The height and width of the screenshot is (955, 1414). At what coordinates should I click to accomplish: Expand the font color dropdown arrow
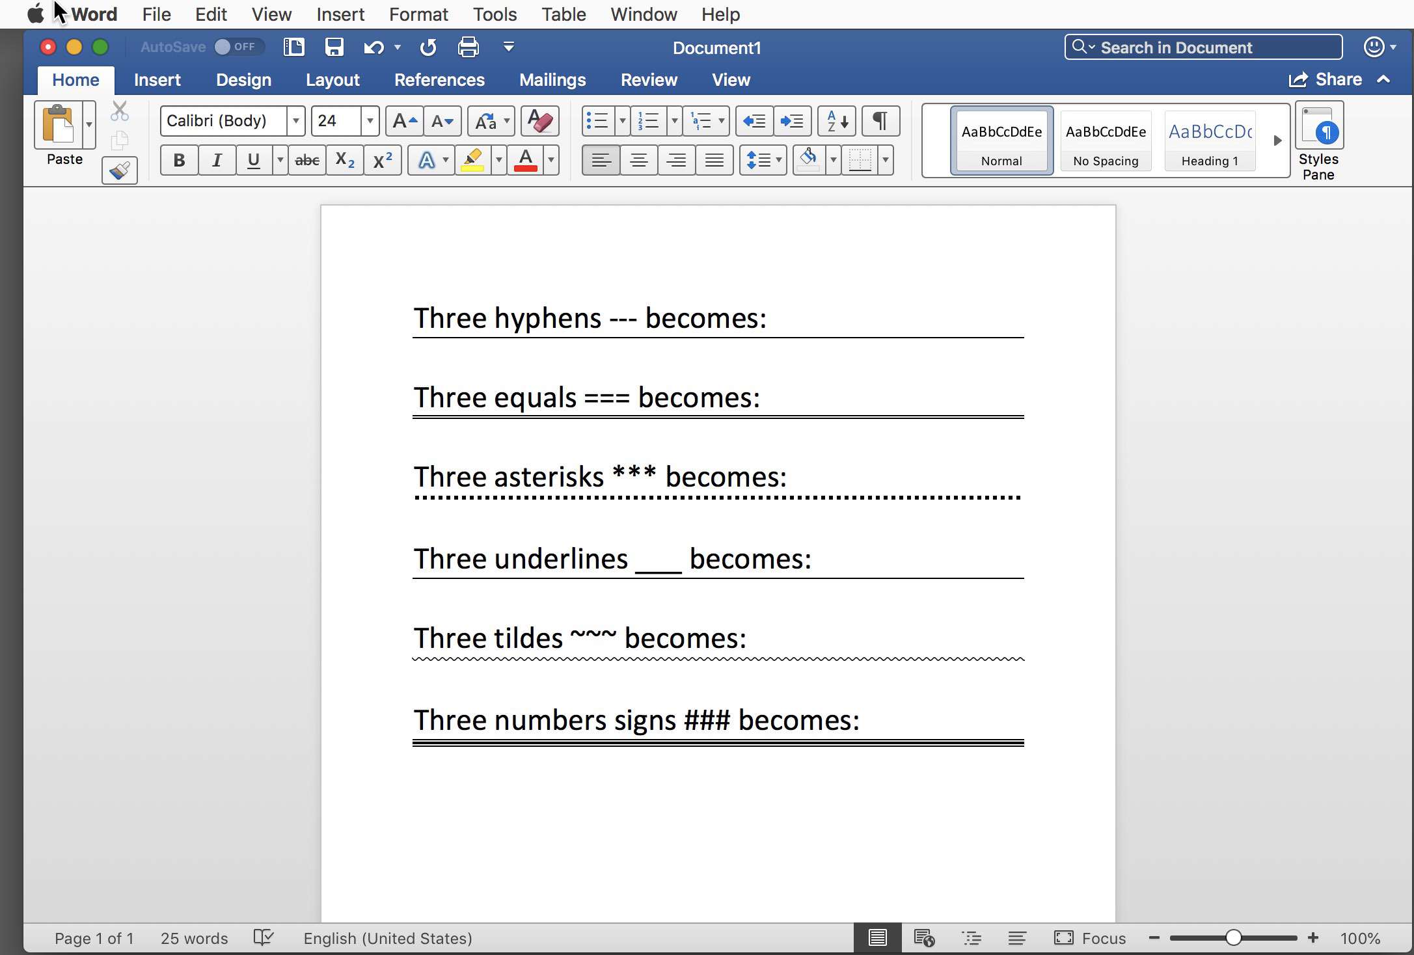click(551, 160)
